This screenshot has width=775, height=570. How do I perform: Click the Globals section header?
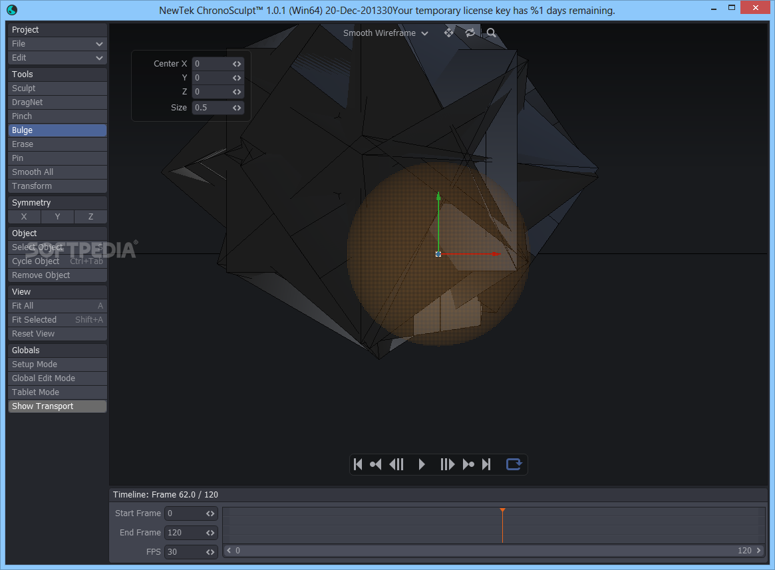tap(57, 350)
